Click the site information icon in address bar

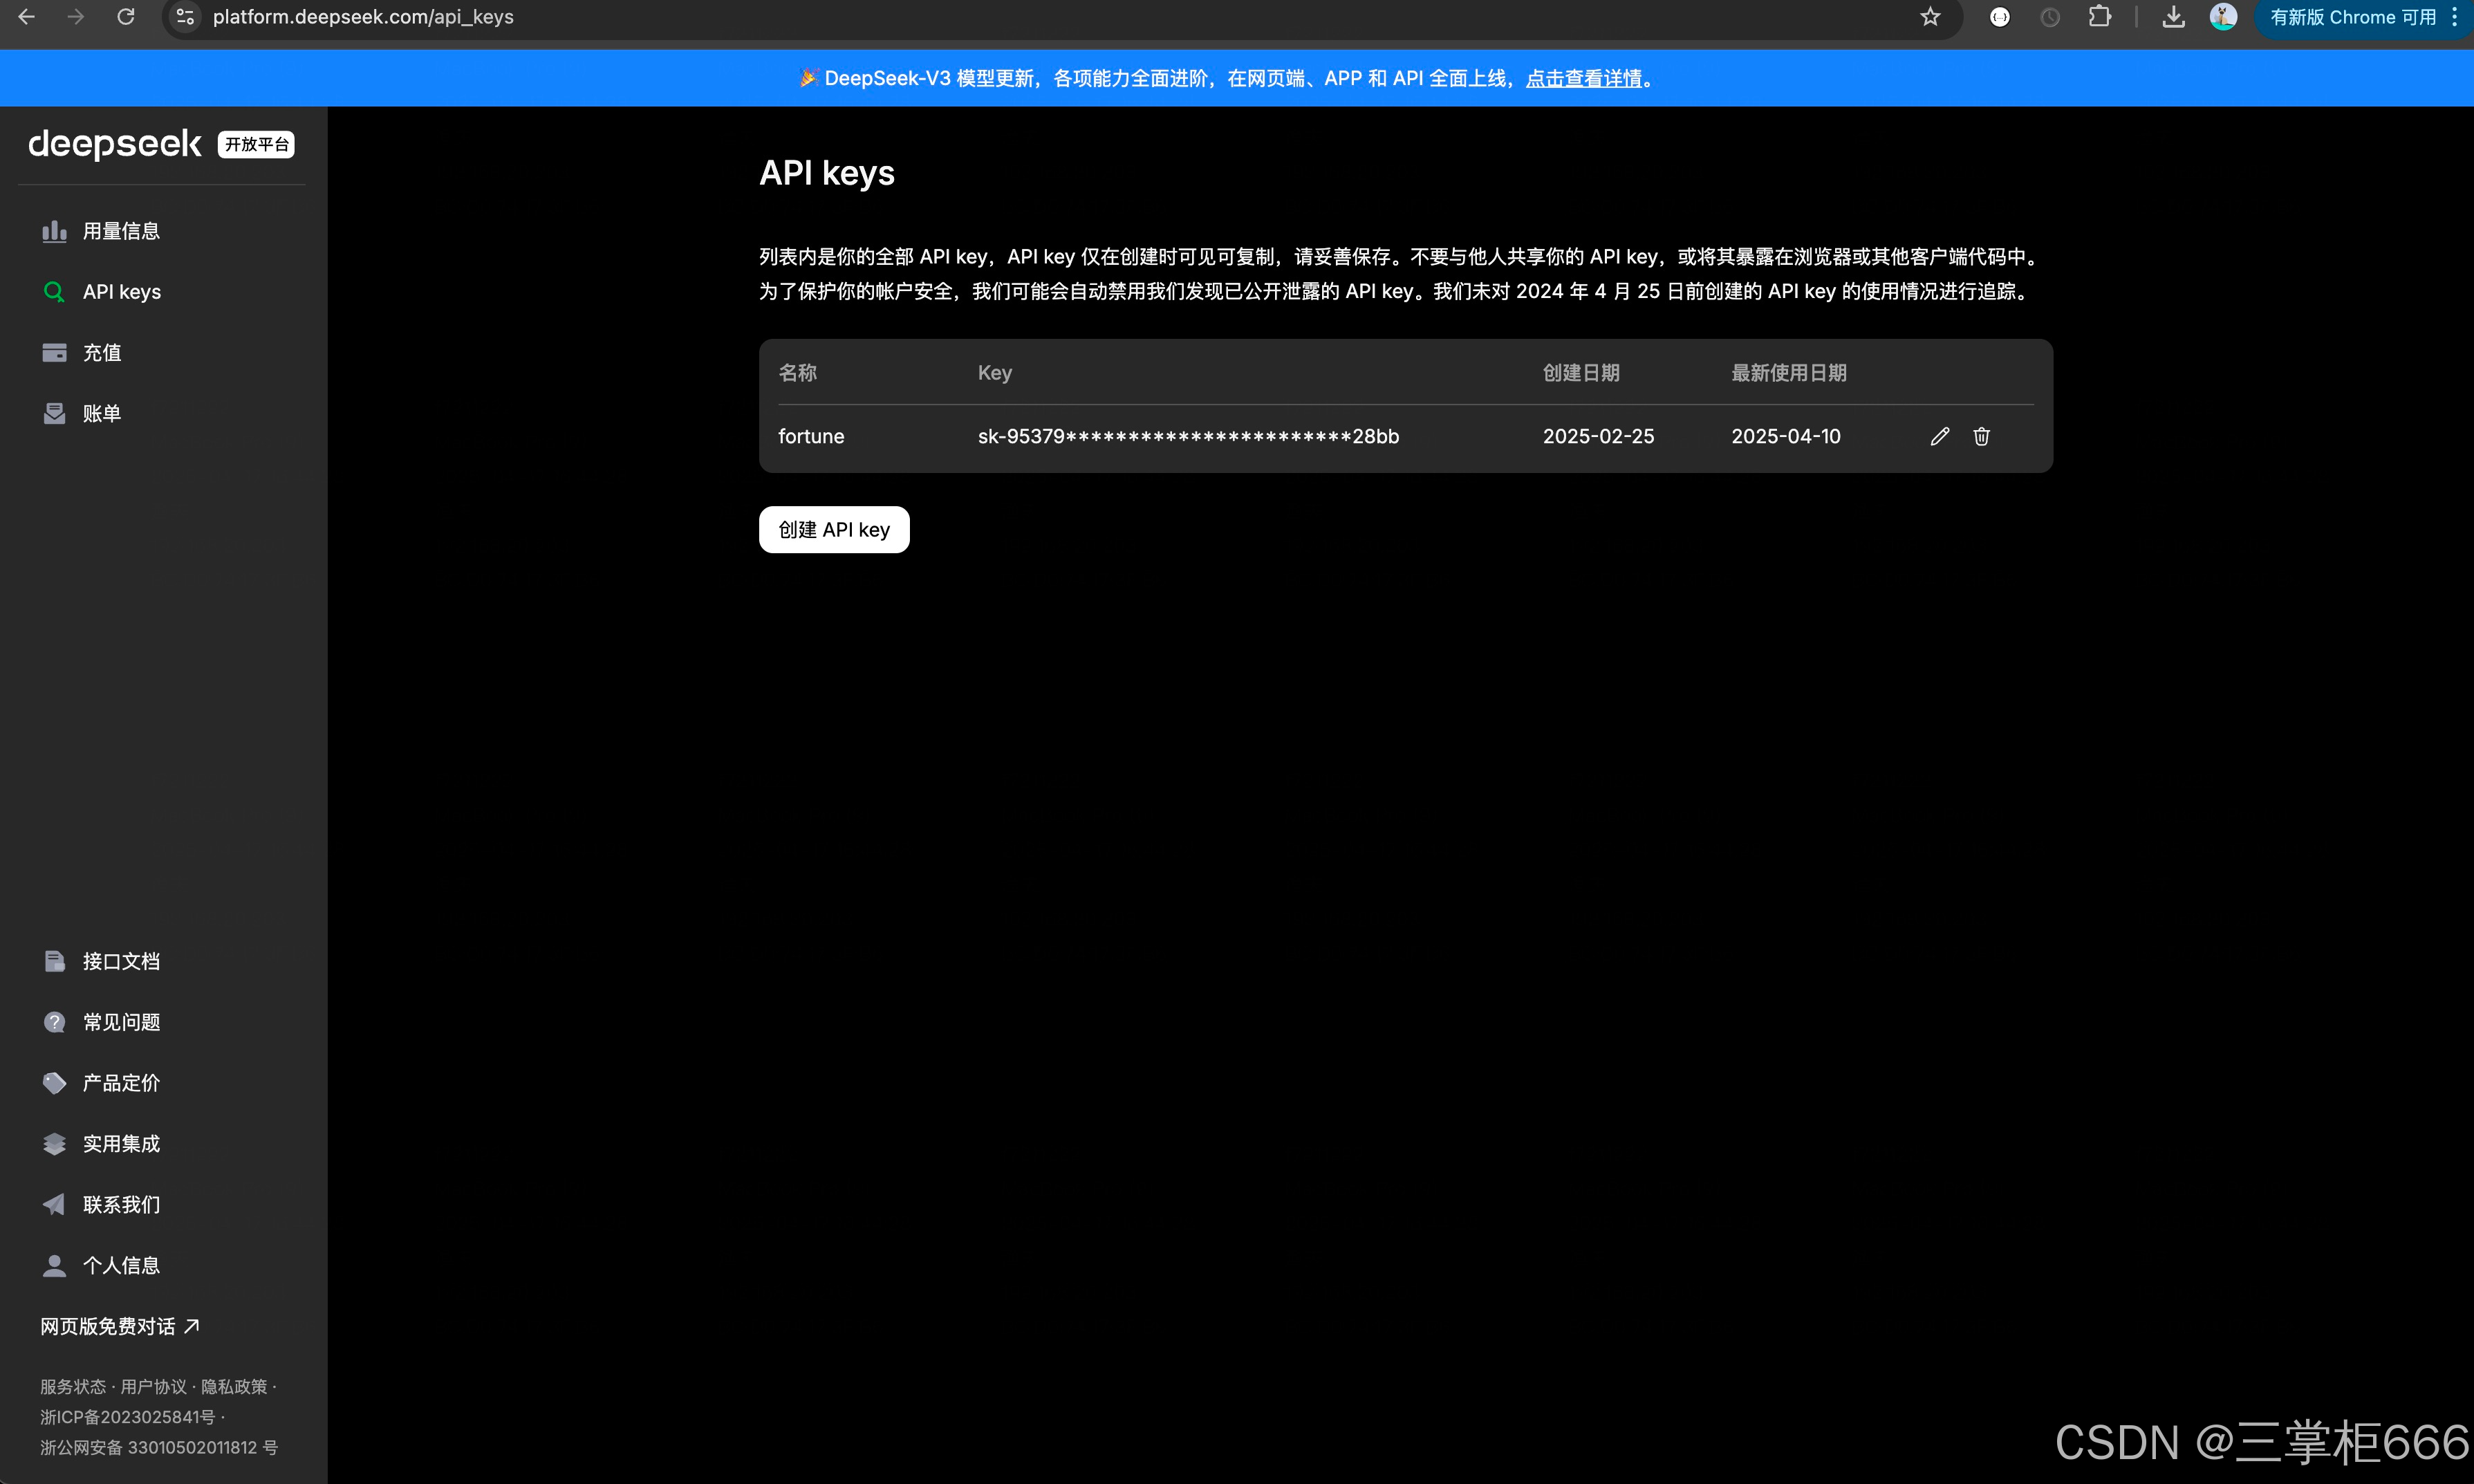tap(185, 17)
